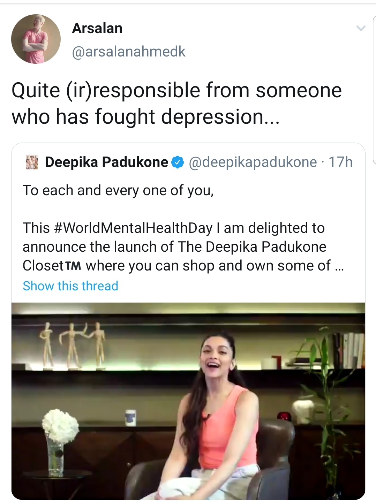Open the @arsalanahmedk handle
Image resolution: width=376 pixels, height=503 pixels.
(129, 52)
